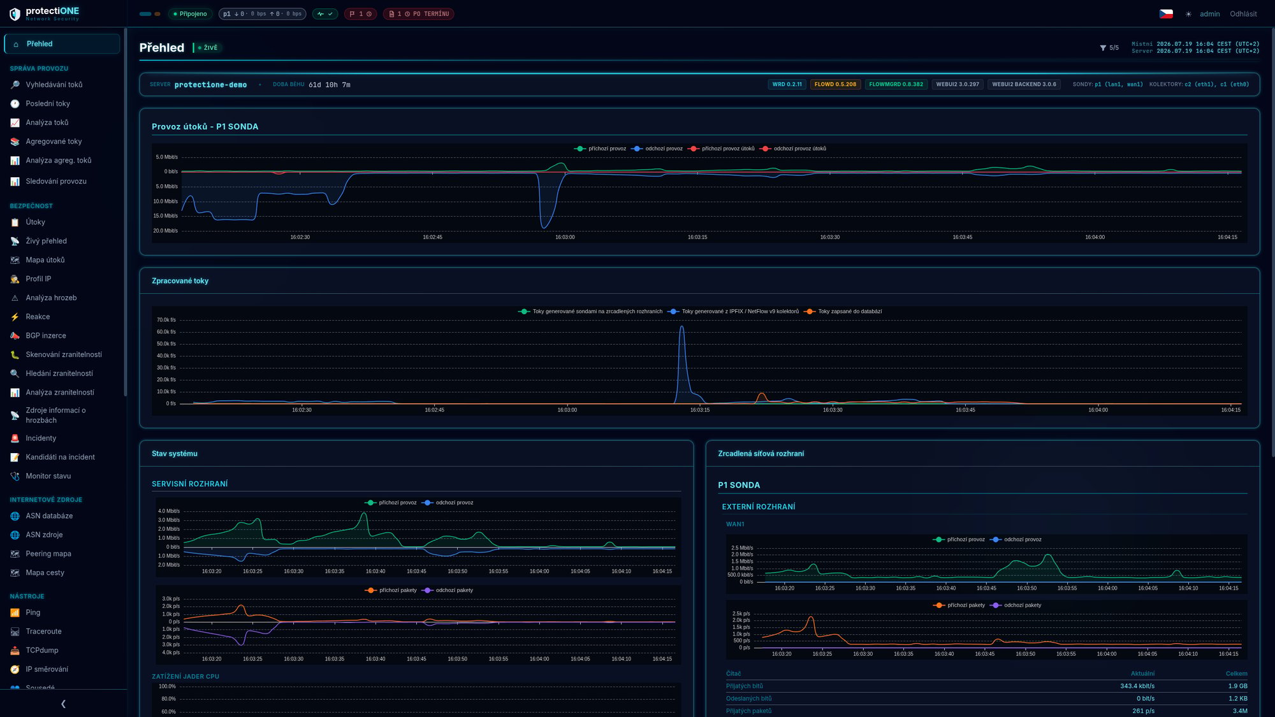Click the sidebar vertical scrollbar
Viewport: 1275px width, 717px height.
coord(126,212)
